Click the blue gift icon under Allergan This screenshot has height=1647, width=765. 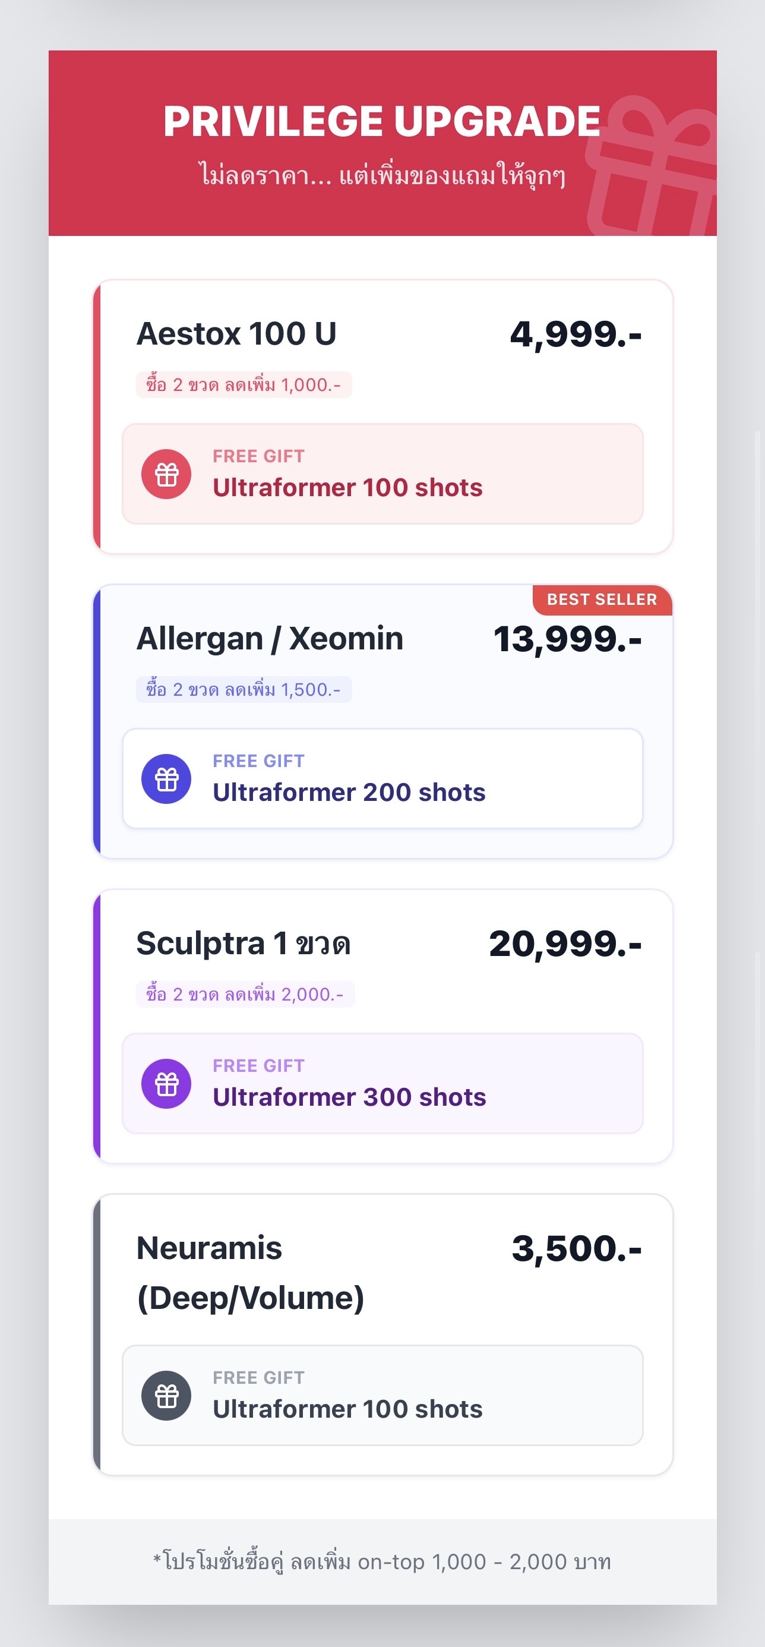[166, 779]
